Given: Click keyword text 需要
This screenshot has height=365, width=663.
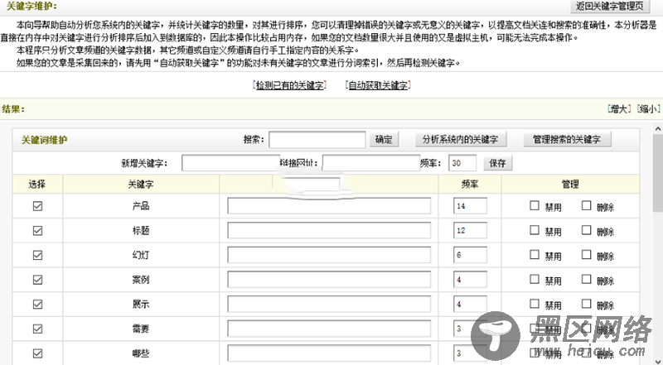Looking at the screenshot, I should click(x=140, y=329).
